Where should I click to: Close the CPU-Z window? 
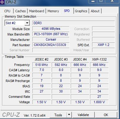[x=112, y=1]
